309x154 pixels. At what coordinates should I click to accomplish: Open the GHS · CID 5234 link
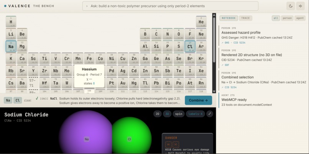tap(233, 43)
